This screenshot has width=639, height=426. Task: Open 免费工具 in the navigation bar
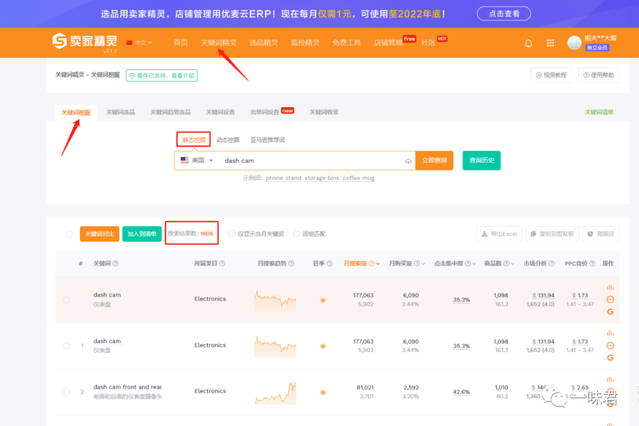(x=347, y=43)
